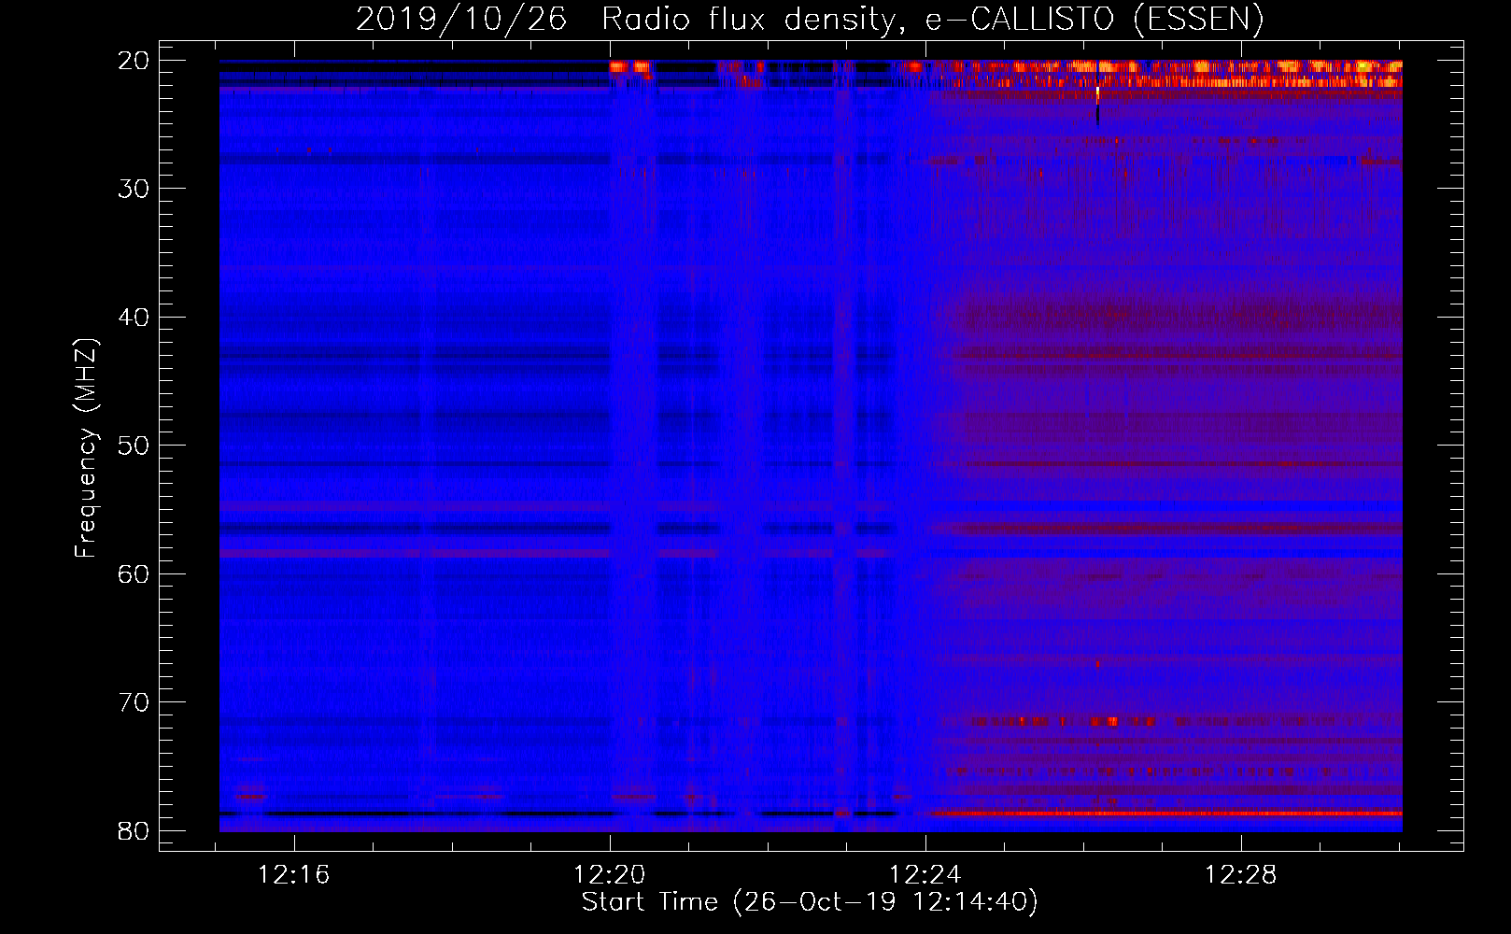
Task: Click the 70 MHz frequency tick label
Action: 134,702
